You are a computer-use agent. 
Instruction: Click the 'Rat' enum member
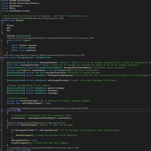[x=8, y=31]
